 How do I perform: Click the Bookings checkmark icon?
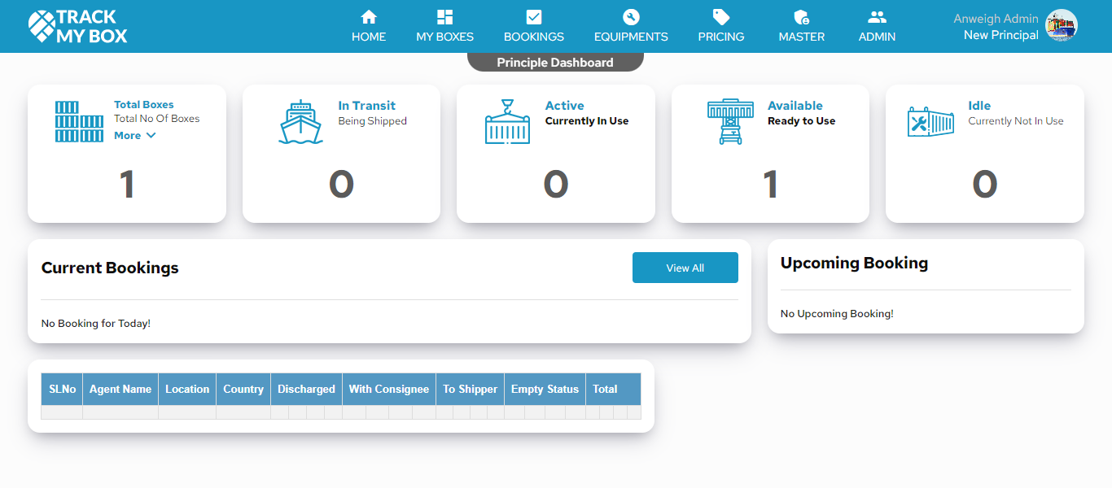(534, 17)
